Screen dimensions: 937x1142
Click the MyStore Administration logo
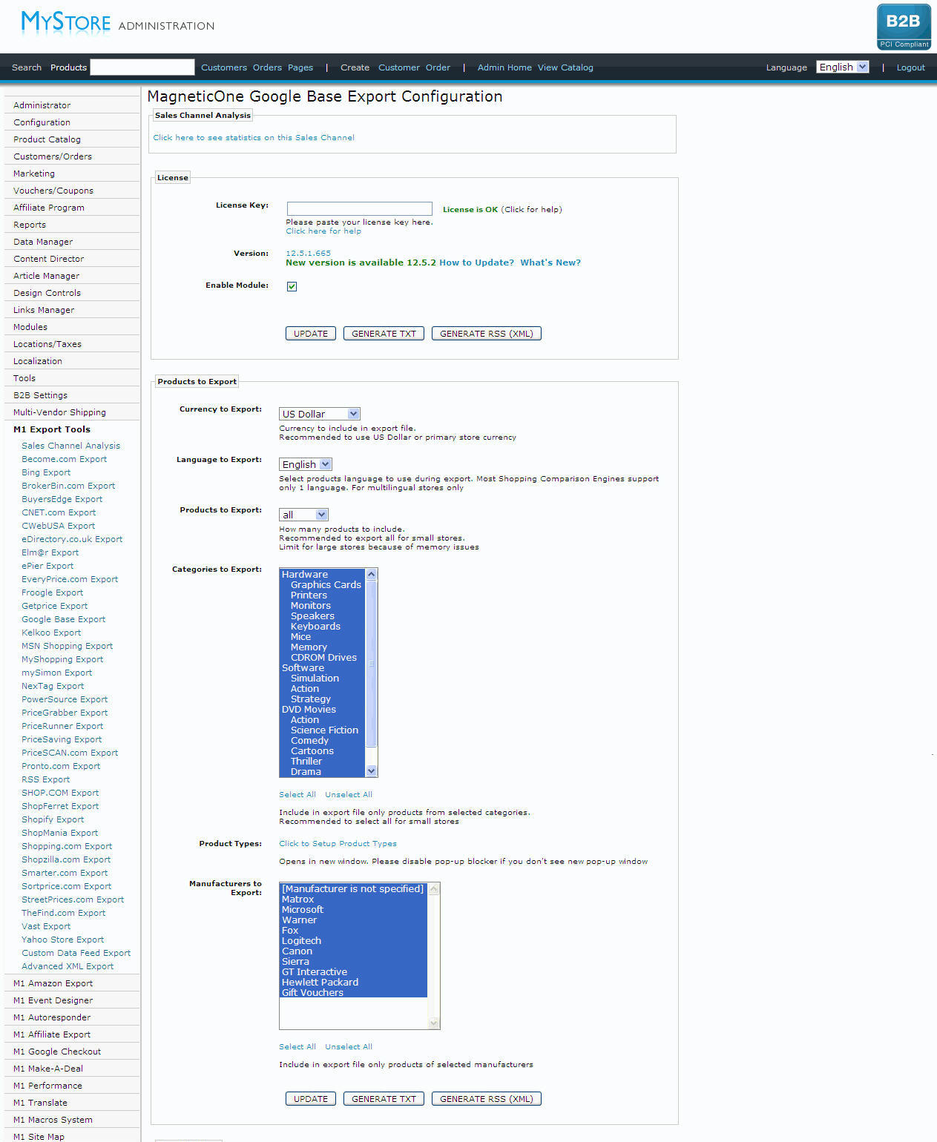coord(118,22)
